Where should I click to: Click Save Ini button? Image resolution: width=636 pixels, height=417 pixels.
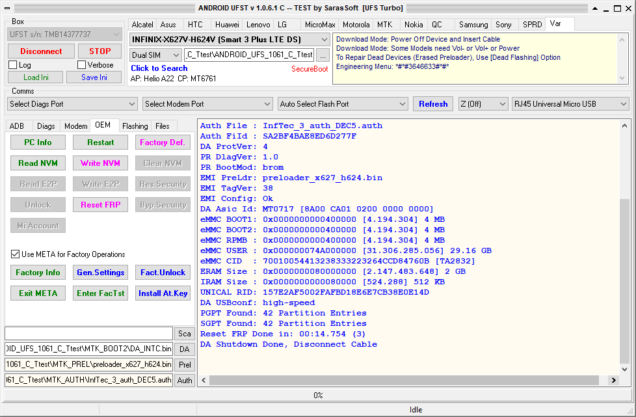94,77
